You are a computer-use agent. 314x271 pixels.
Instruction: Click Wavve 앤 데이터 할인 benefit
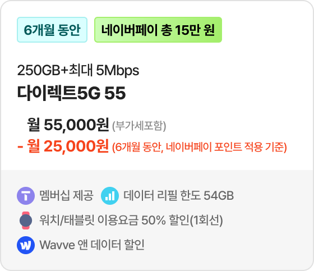92,245
